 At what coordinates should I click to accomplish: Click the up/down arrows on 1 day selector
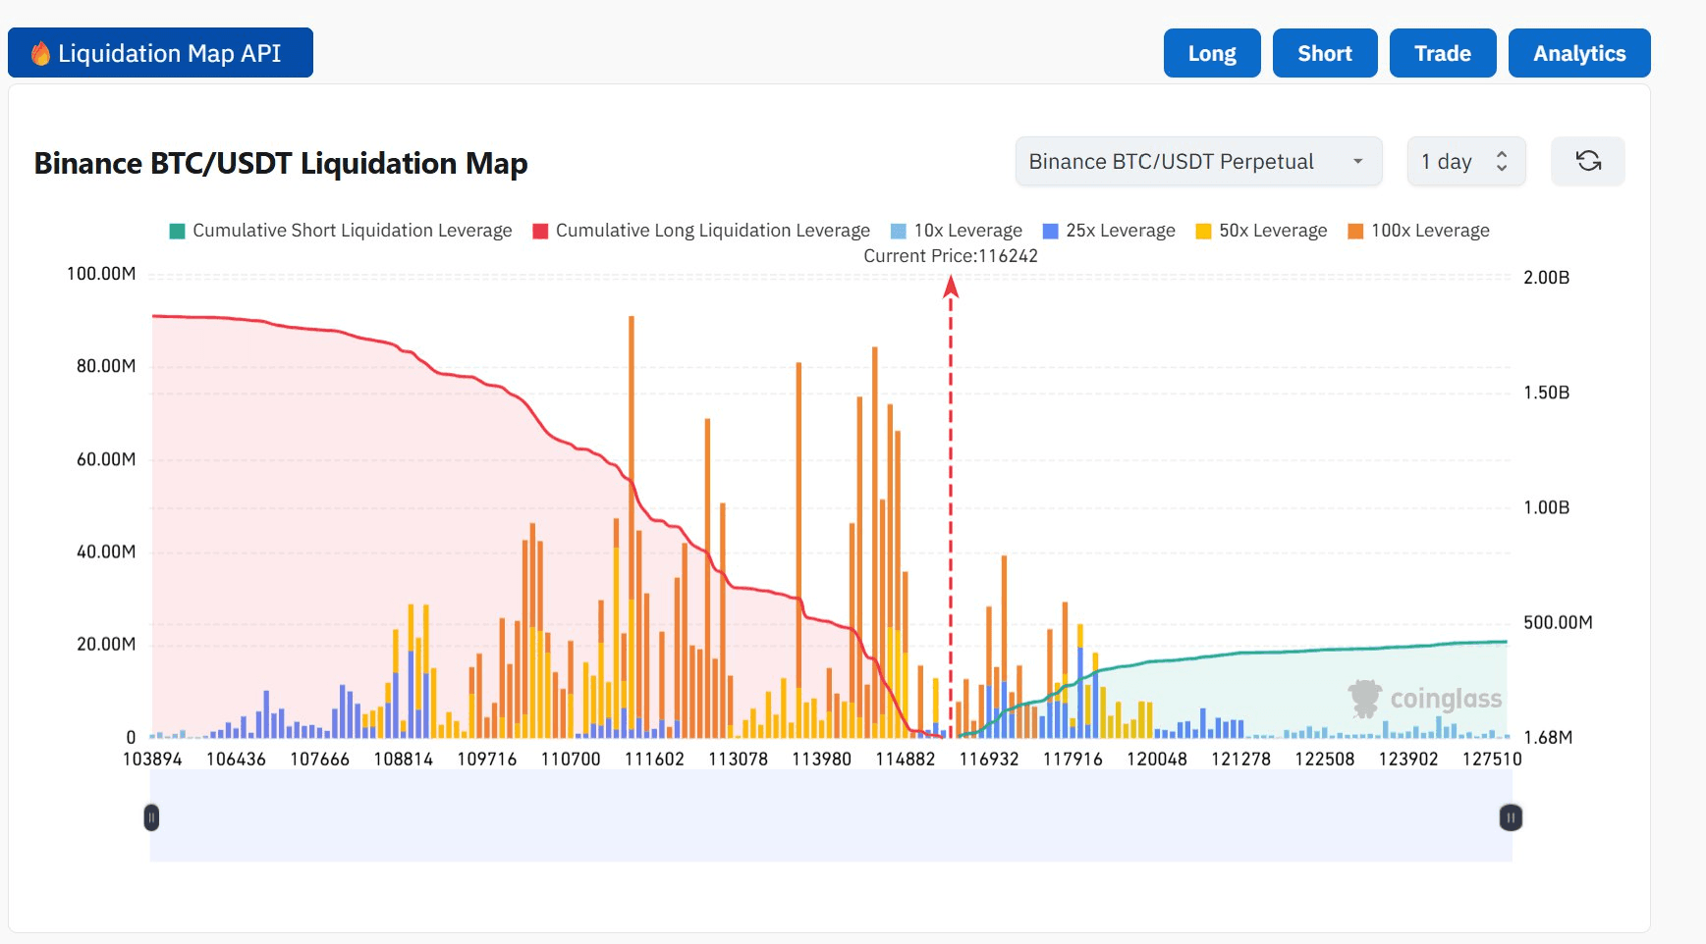(x=1502, y=161)
